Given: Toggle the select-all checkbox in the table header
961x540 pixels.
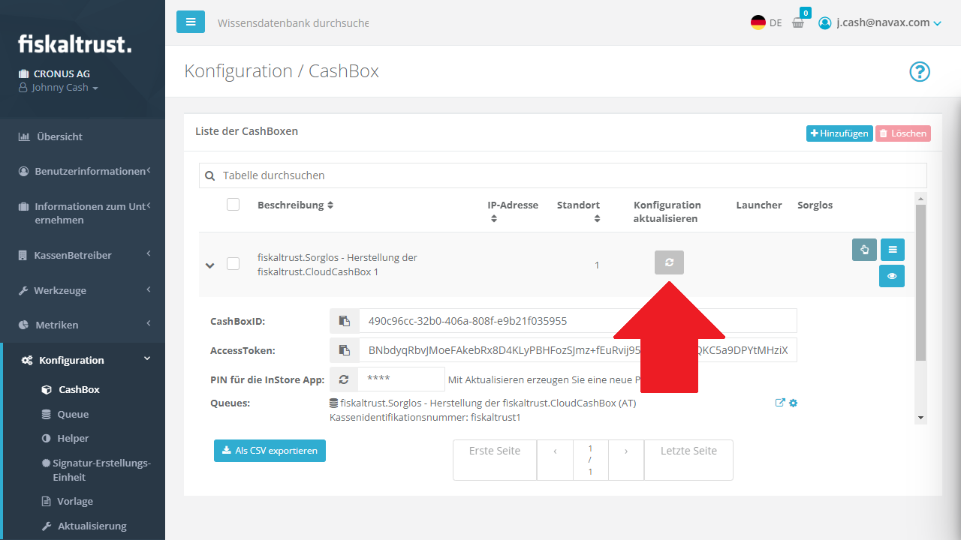Looking at the screenshot, I should (x=233, y=205).
